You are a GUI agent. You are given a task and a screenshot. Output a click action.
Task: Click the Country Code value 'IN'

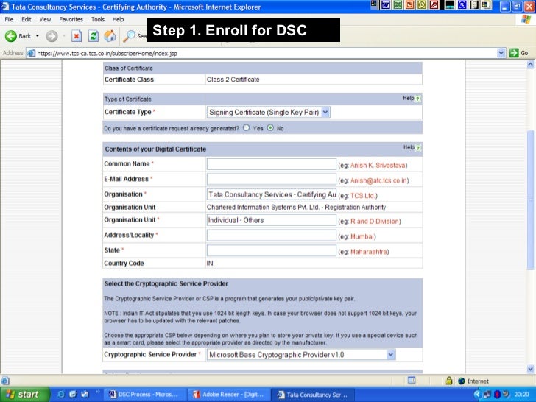(x=210, y=264)
